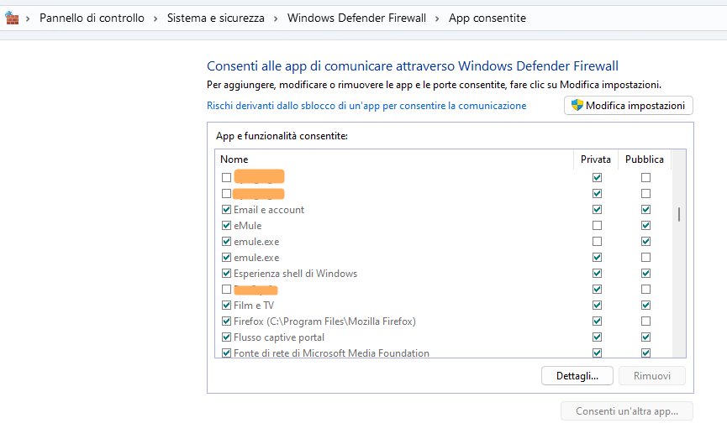Disable Pubblica for the eMule row
Image resolution: width=727 pixels, height=439 pixels.
click(645, 226)
